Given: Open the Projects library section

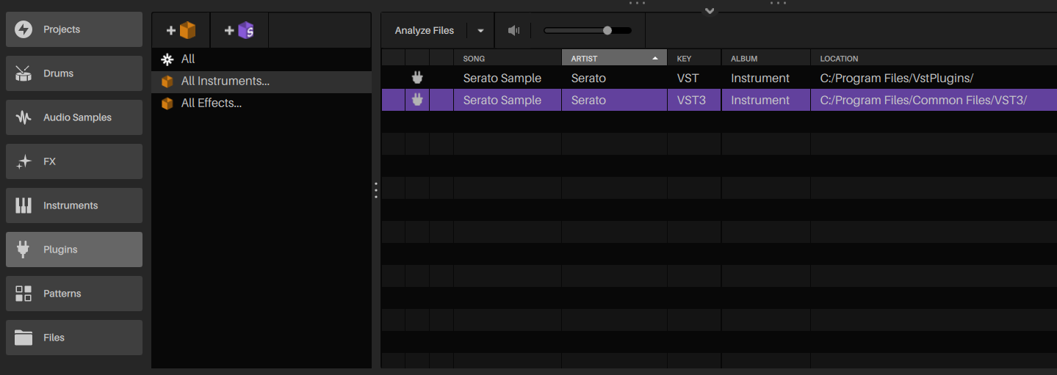Looking at the screenshot, I should pyautogui.click(x=74, y=29).
